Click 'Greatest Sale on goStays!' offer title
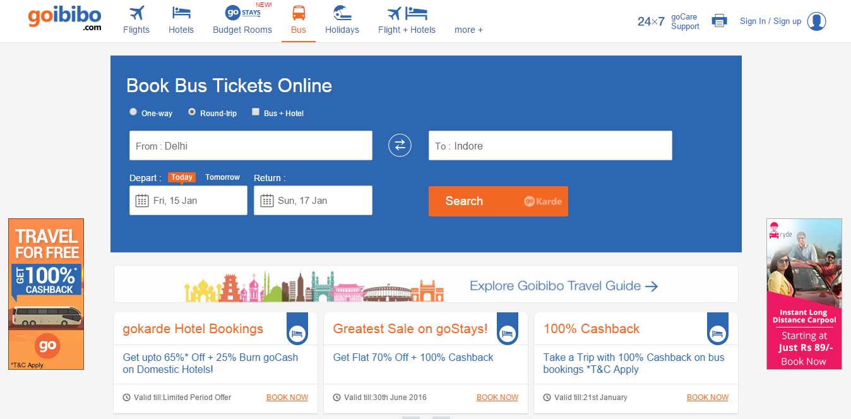Screen dimensions: 851x419 click(410, 329)
